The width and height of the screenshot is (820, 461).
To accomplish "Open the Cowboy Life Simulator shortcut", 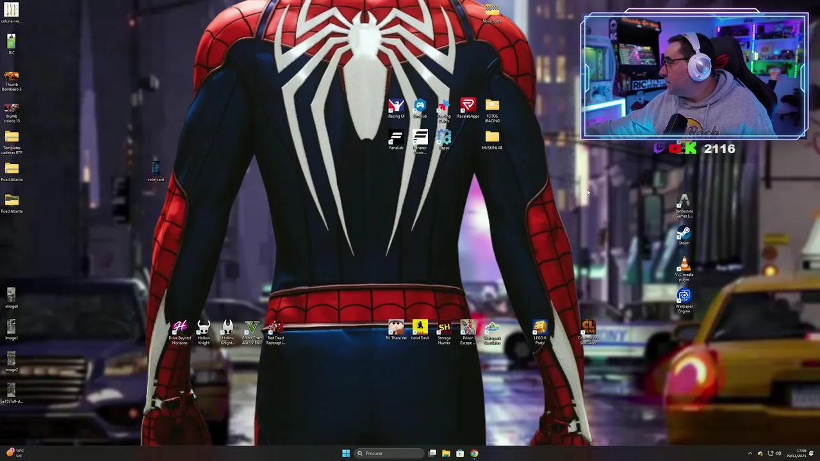I will (x=588, y=334).
